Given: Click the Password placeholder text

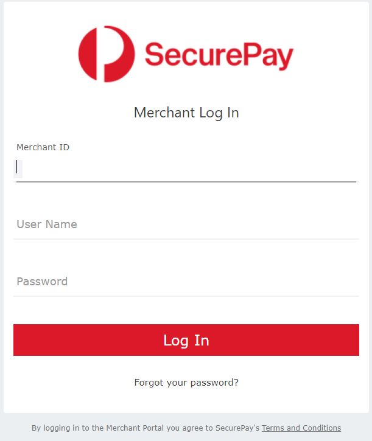Looking at the screenshot, I should coord(42,282).
